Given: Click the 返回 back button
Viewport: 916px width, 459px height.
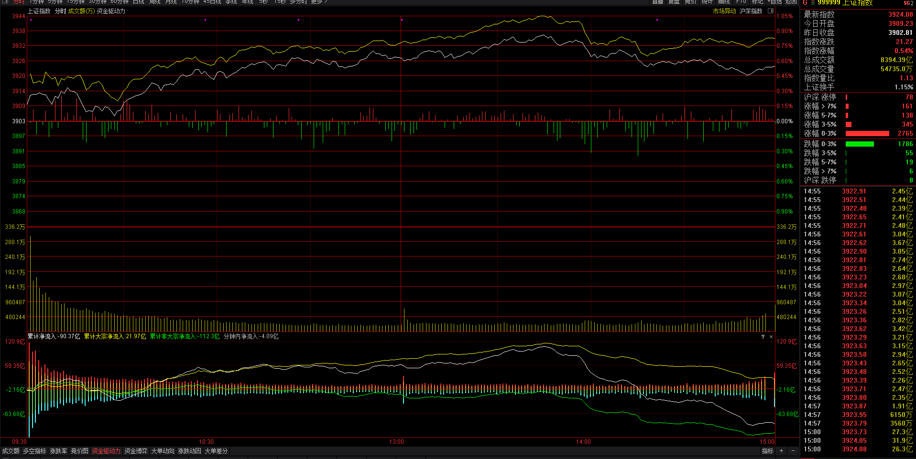Looking at the screenshot, I should point(791,1).
